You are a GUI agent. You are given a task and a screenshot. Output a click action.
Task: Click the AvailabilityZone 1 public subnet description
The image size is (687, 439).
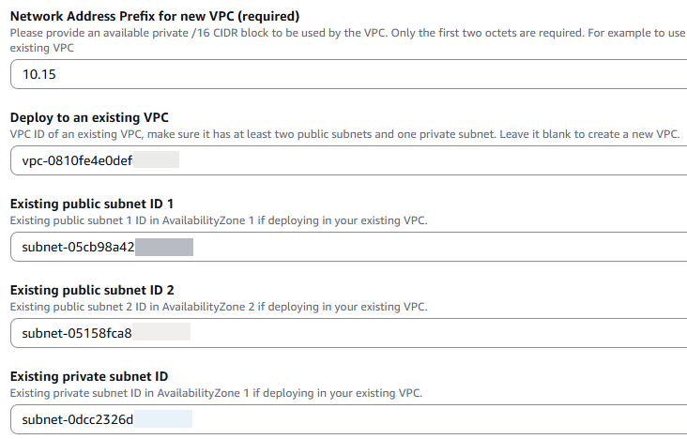click(x=218, y=220)
